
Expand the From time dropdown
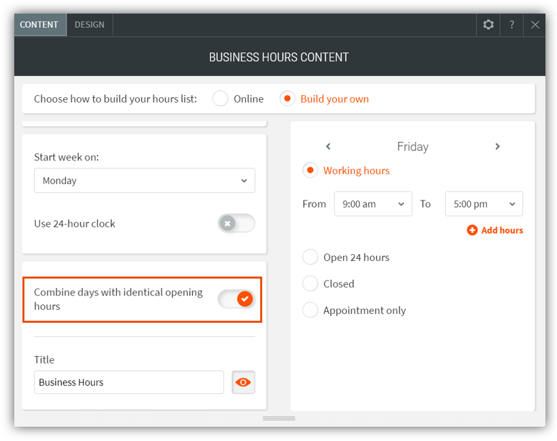[373, 204]
